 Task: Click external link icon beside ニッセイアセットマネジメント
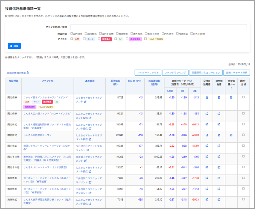pos(85,102)
